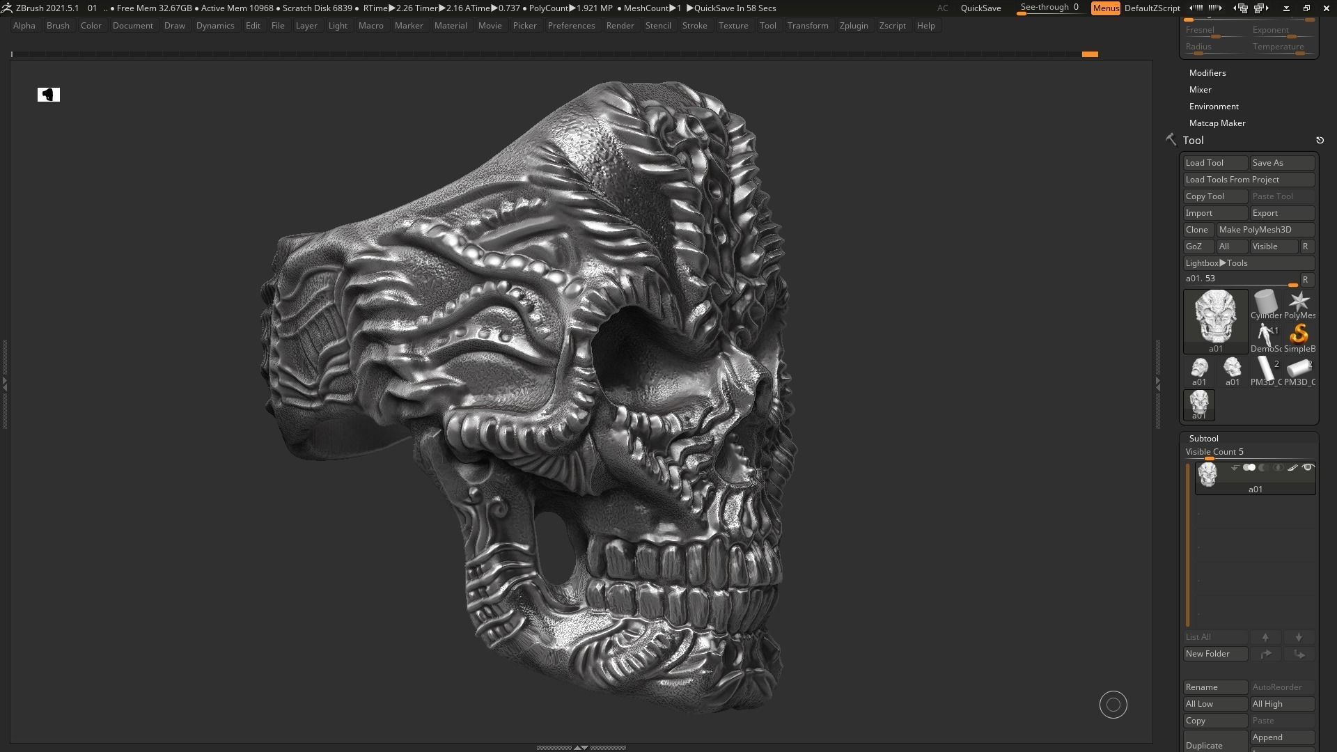The image size is (1337, 752).
Task: Click the a01 subtool intersect boolean icon
Action: click(x=1278, y=467)
